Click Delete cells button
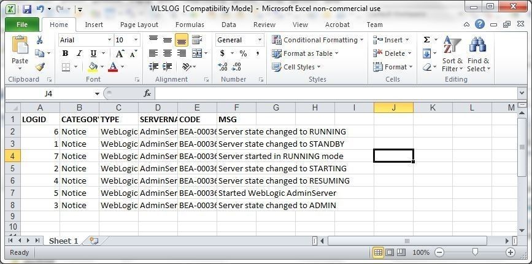The height and width of the screenshot is (264, 532). coord(392,53)
